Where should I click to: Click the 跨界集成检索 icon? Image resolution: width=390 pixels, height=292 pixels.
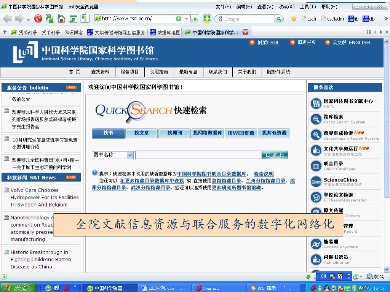coord(316,135)
